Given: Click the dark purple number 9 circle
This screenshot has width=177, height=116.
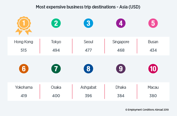Looking at the screenshot, I should (121, 69).
